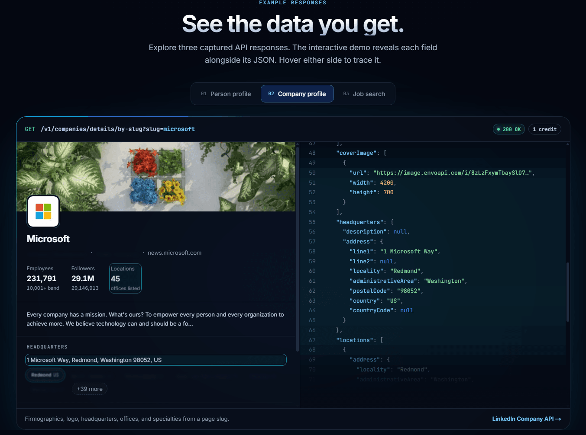Click the "headquarters" JSON key
Viewport: 586px width, 435px height.
[360, 222]
